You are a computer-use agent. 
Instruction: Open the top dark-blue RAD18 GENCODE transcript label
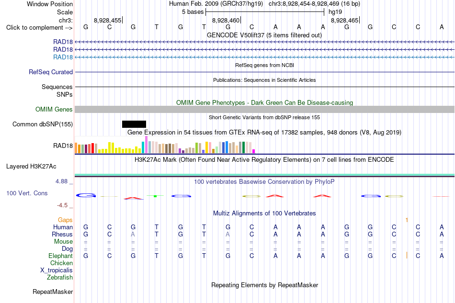click(x=63, y=42)
